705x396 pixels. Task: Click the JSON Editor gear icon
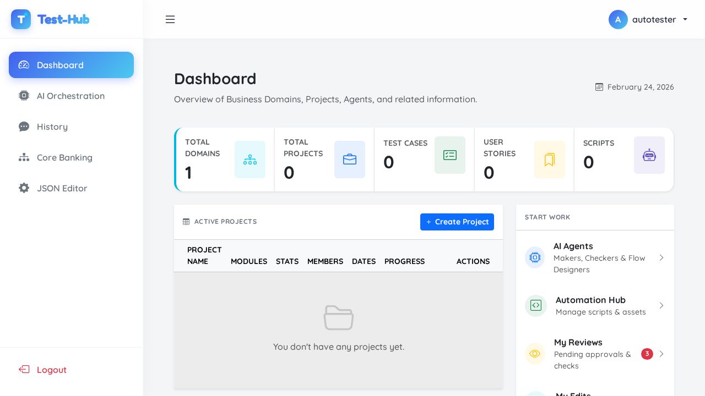coord(24,188)
